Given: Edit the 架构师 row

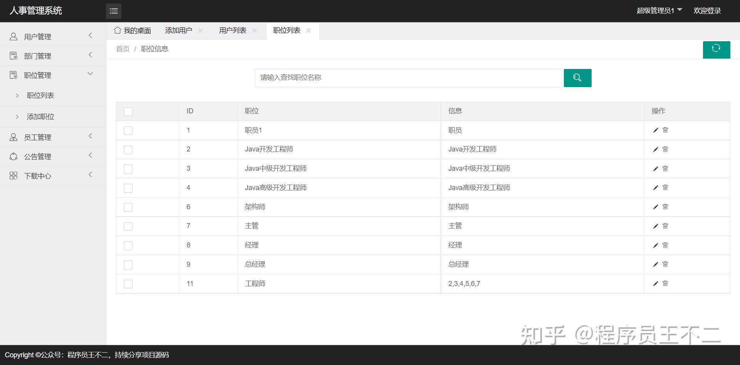Looking at the screenshot, I should pos(656,207).
